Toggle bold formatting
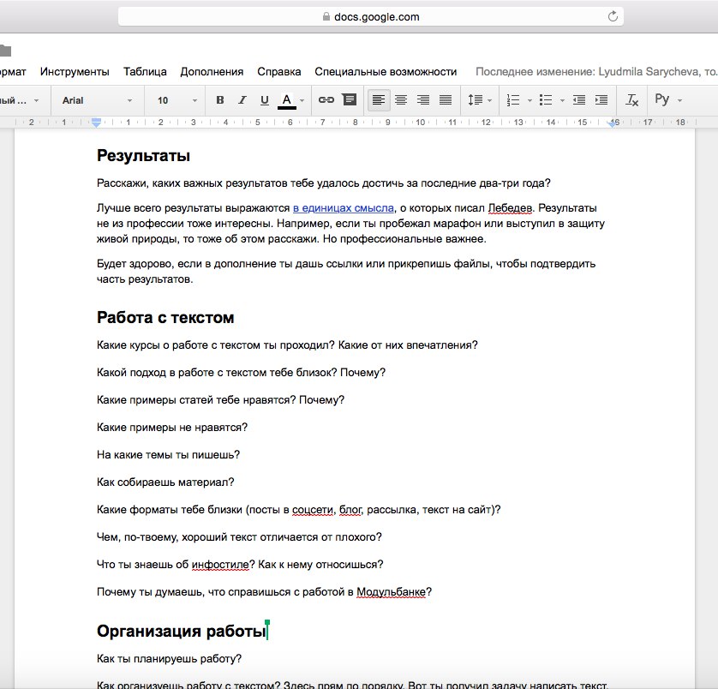 [220, 100]
